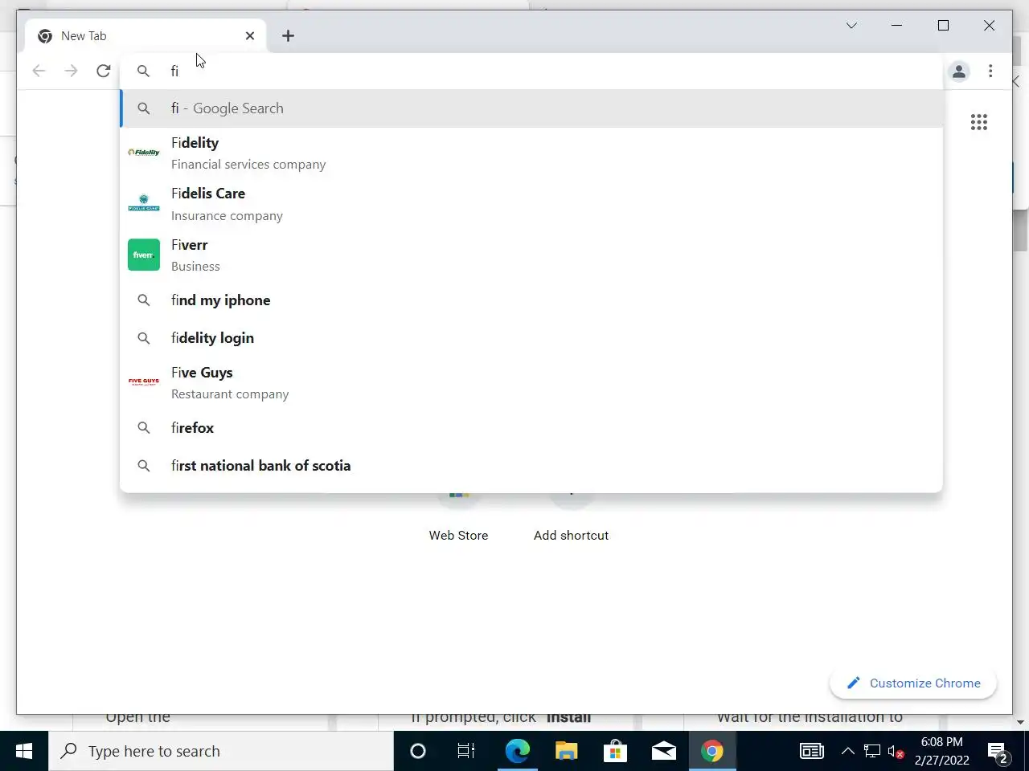Choose the 'firefox' search suggestion
1029x771 pixels.
click(x=531, y=428)
